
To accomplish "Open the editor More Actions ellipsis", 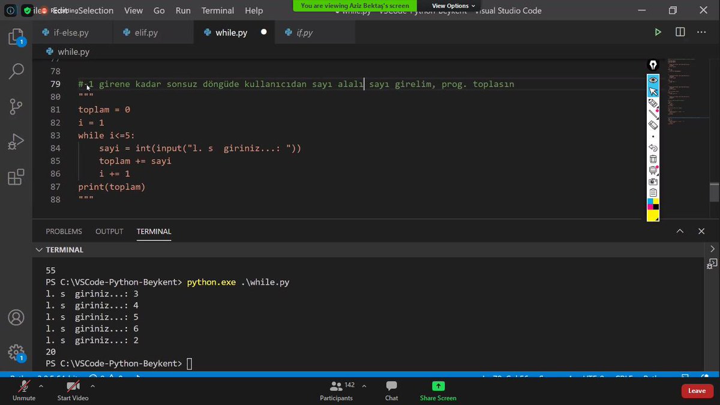I will tap(702, 32).
